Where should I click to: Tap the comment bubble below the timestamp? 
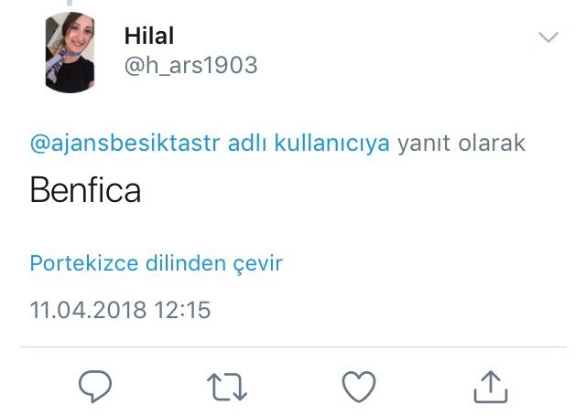tap(95, 386)
